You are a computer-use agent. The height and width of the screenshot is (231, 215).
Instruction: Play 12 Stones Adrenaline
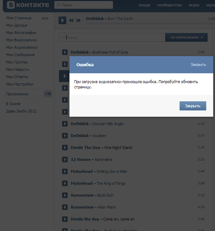[65, 159]
